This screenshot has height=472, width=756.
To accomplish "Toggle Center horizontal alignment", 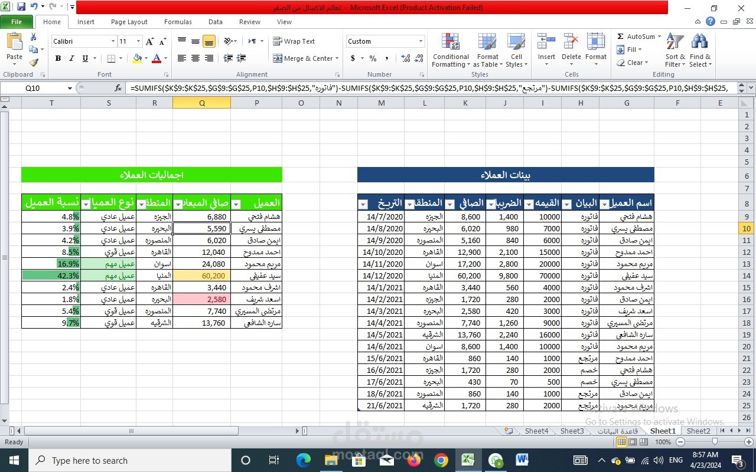I will (195, 58).
